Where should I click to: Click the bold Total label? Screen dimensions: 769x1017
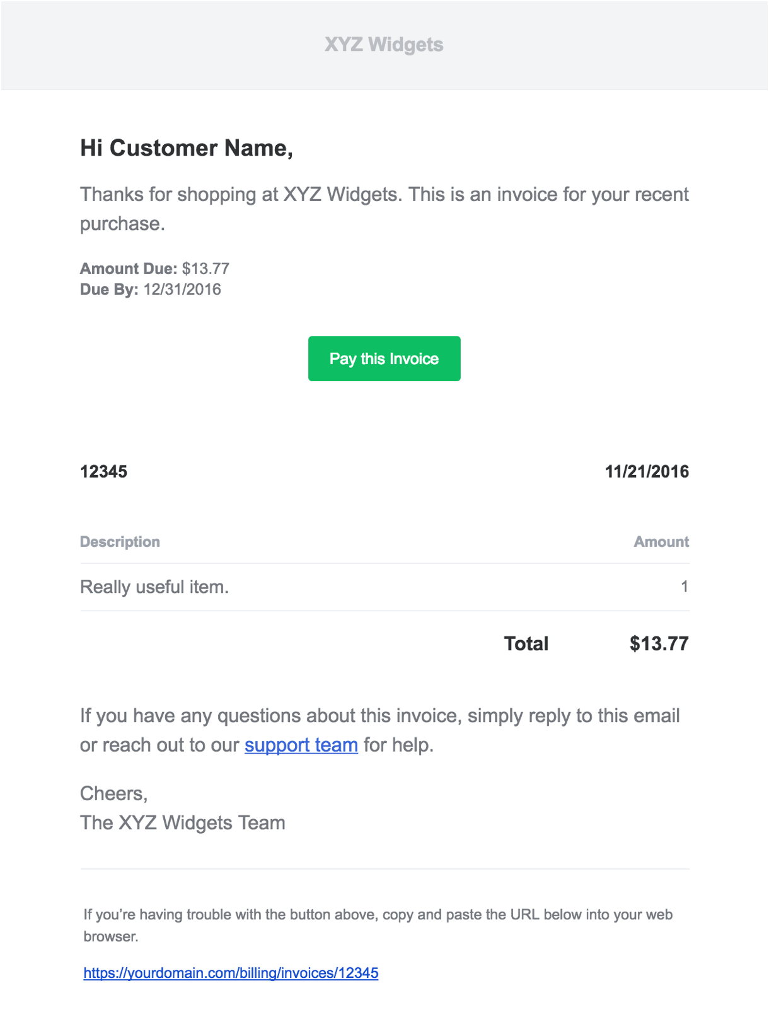click(526, 643)
